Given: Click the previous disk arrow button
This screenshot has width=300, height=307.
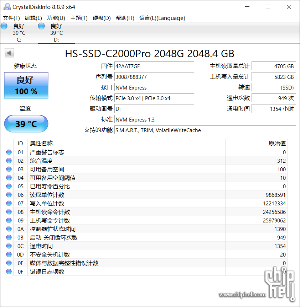Looking at the screenshot, I should [9, 53].
